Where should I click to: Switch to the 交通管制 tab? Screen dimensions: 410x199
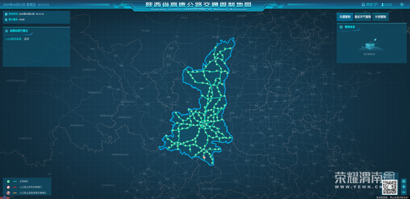[345, 17]
